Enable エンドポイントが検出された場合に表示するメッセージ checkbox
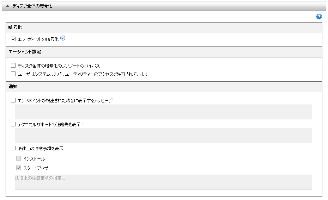This screenshot has height=200, width=328. pos(13,100)
